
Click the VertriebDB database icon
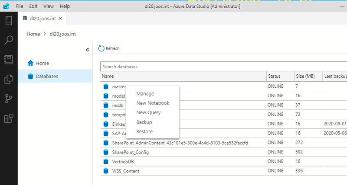pos(106,161)
